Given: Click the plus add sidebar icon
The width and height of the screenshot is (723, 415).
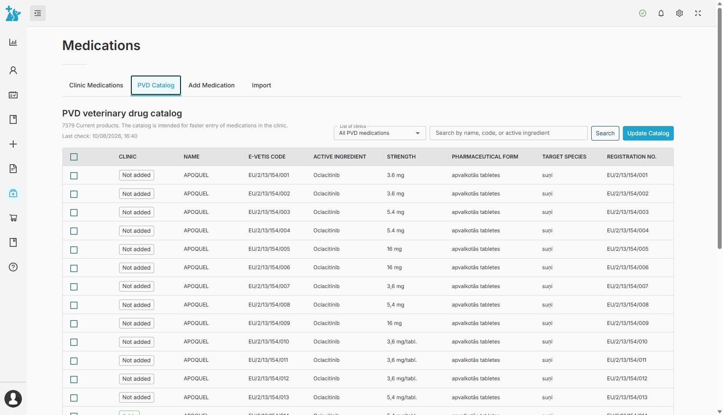Looking at the screenshot, I should pyautogui.click(x=13, y=144).
